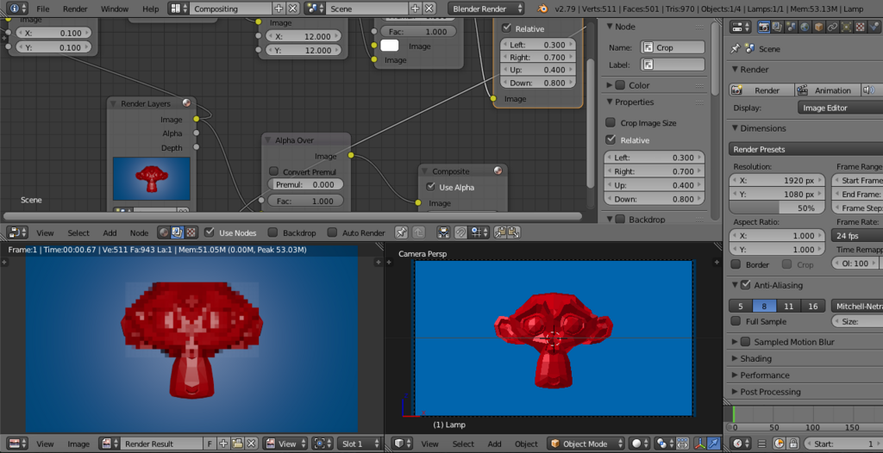The height and width of the screenshot is (453, 883).
Task: Expand the Shading panel
Action: [735, 358]
